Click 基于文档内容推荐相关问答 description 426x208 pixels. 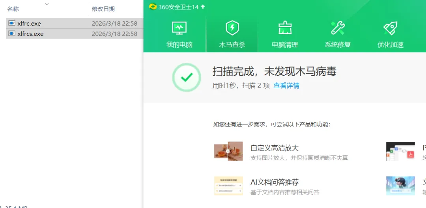(x=285, y=192)
